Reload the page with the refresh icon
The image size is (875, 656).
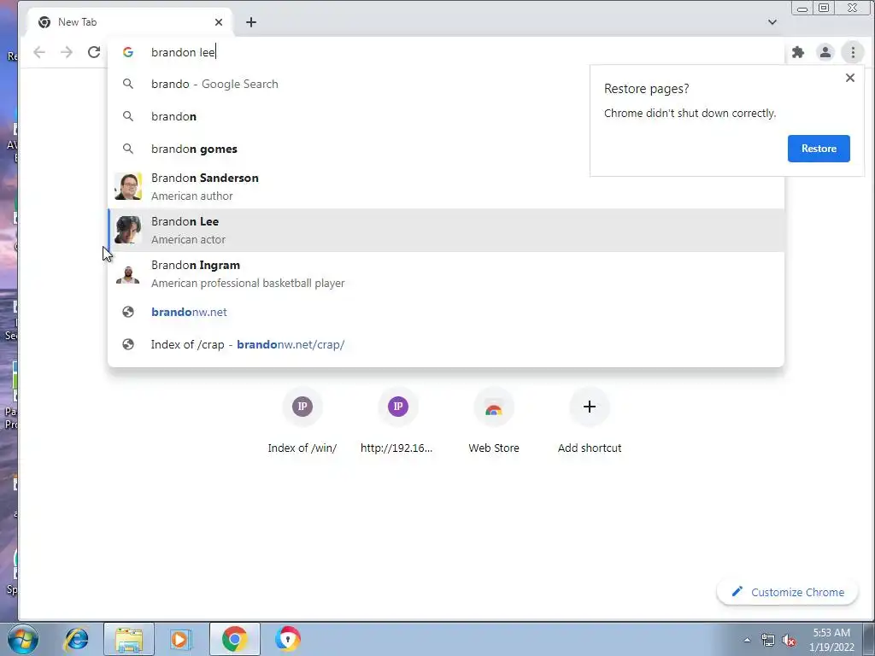click(94, 52)
